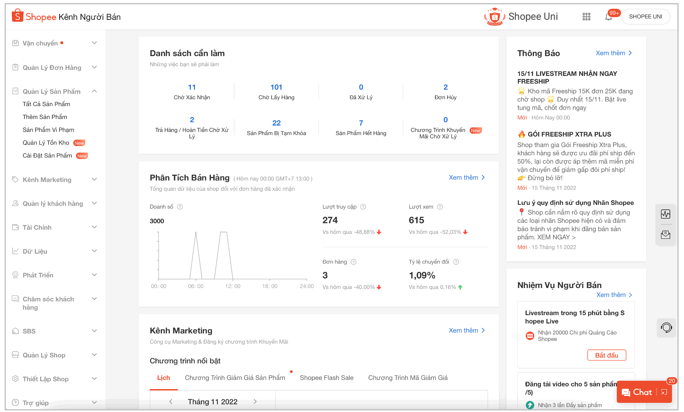The image size is (684, 412).
Task: Switch to the Shopee Flash Sale tab
Action: pos(327,378)
